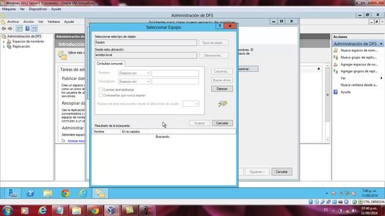Open the Descripción 'Empieza con' dropdown
This screenshot has height=216, width=385.
[x=134, y=82]
